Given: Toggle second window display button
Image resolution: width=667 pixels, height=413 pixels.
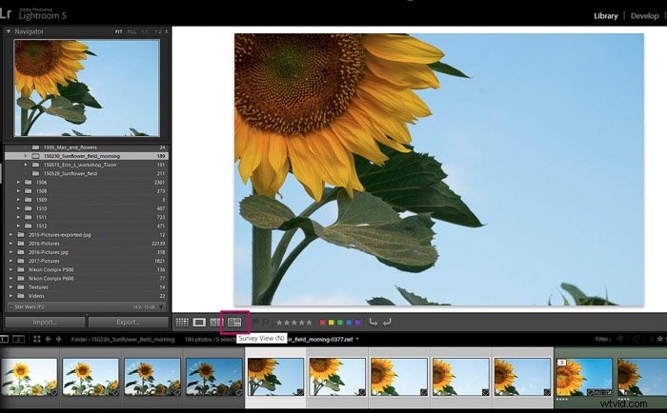Looking at the screenshot, I should pos(18,339).
